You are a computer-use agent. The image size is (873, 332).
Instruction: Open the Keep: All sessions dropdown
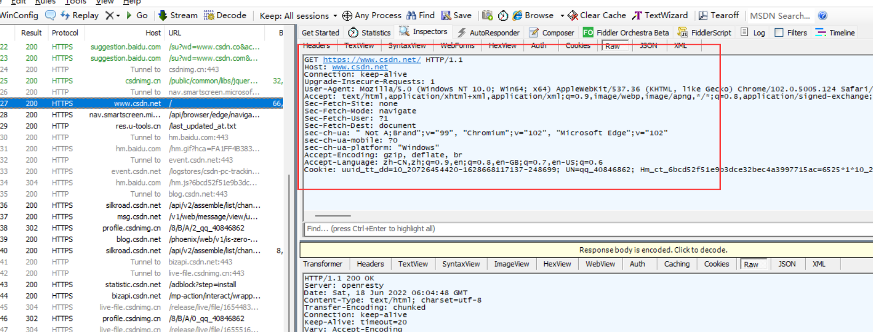(298, 16)
